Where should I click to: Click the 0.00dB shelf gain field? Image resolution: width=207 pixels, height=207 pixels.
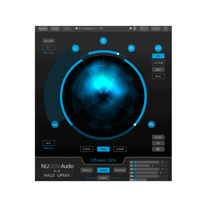pos(120,149)
